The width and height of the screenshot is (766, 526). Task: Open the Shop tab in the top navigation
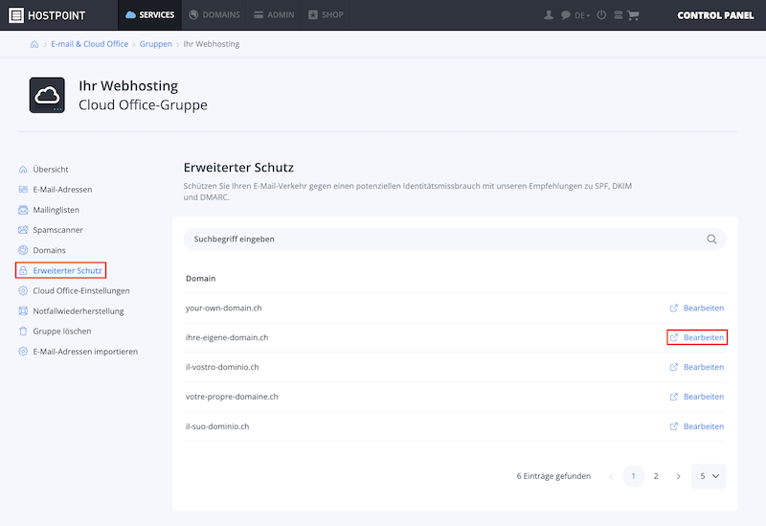326,14
